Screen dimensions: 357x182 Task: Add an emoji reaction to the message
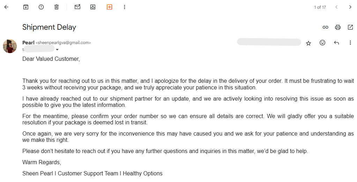point(322,43)
